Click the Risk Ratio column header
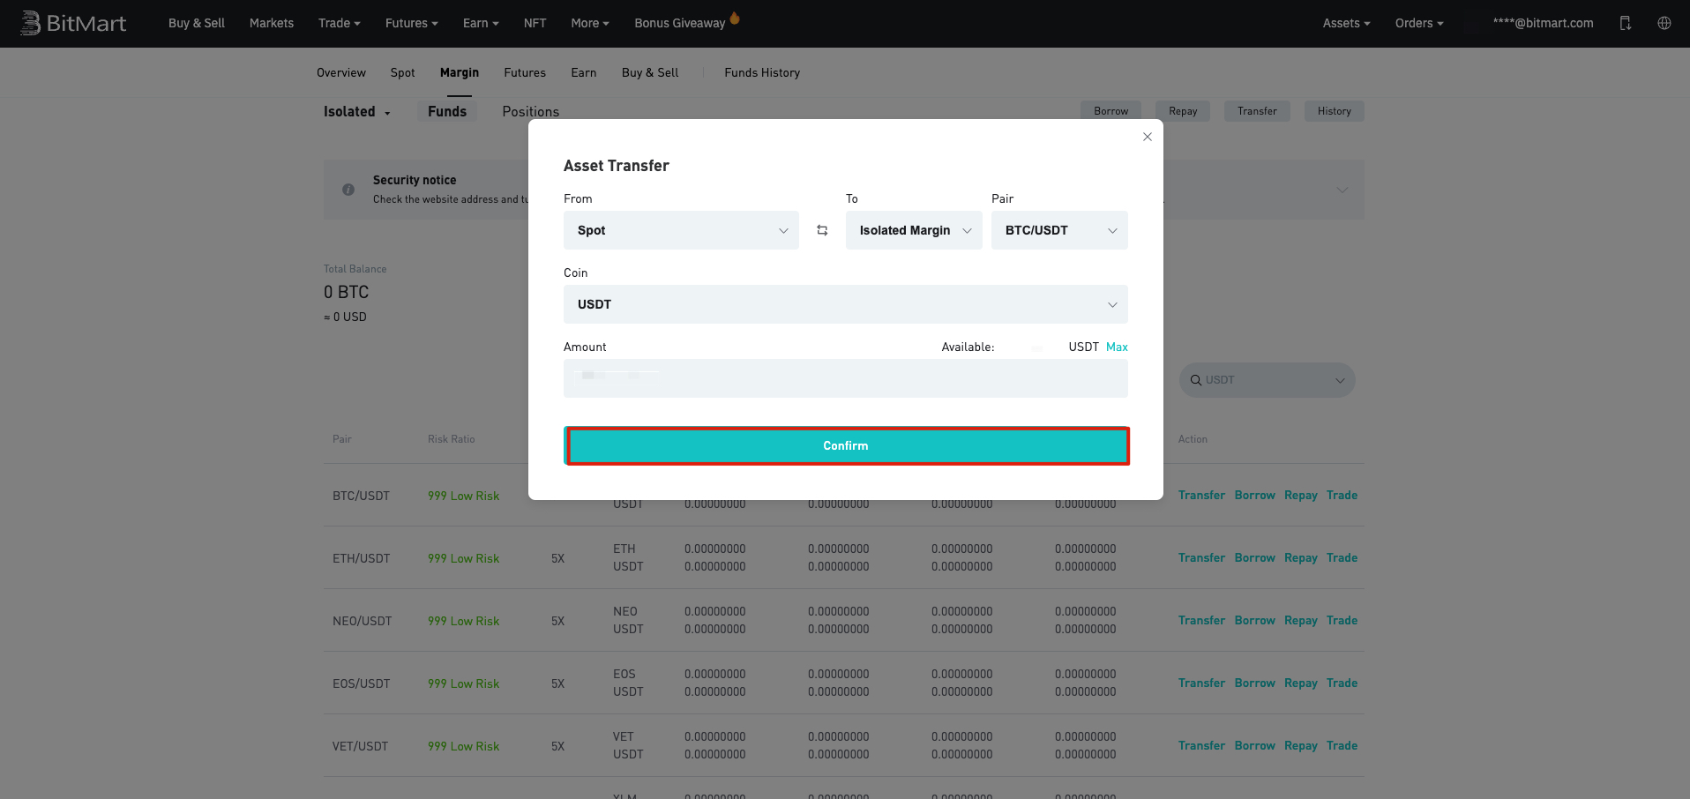The image size is (1690, 799). tap(451, 439)
